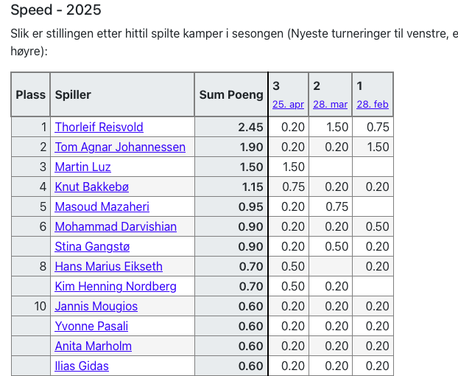Go to the 28. mar tournament
Screen dimensions: 458x376
(x=330, y=104)
